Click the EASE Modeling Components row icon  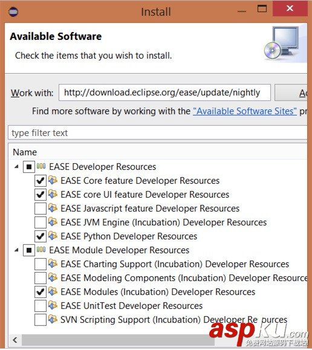point(53,277)
